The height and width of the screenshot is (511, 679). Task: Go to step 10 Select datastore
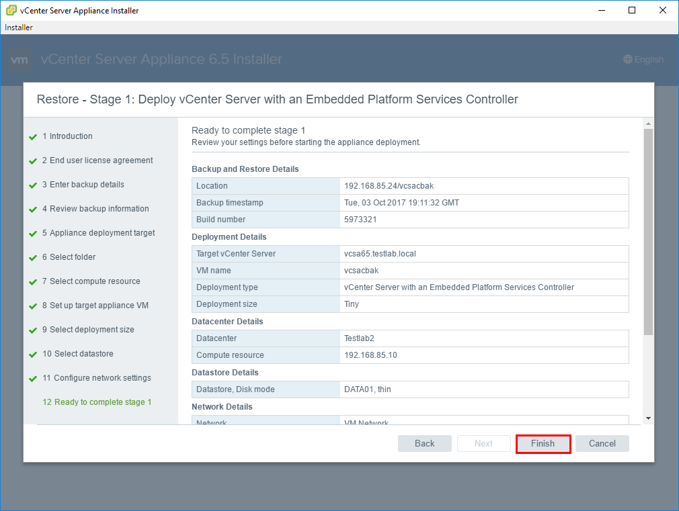(78, 354)
